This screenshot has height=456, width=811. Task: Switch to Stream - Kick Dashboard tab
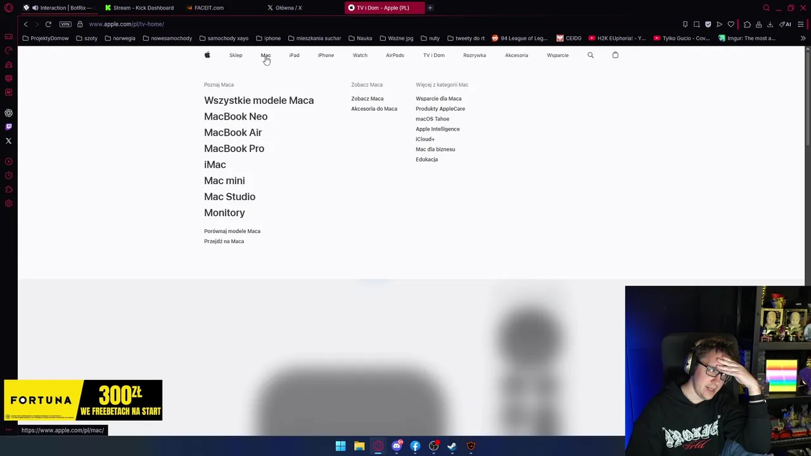pyautogui.click(x=139, y=8)
